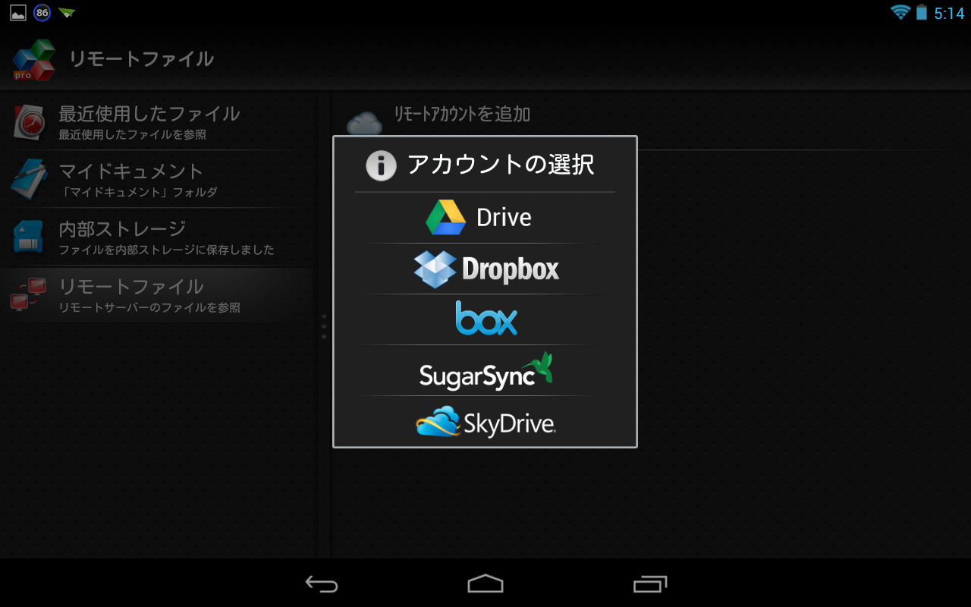971x607 pixels.
Task: Click subtitle 「マイドキュメント」フォルダ
Action: click(x=138, y=192)
